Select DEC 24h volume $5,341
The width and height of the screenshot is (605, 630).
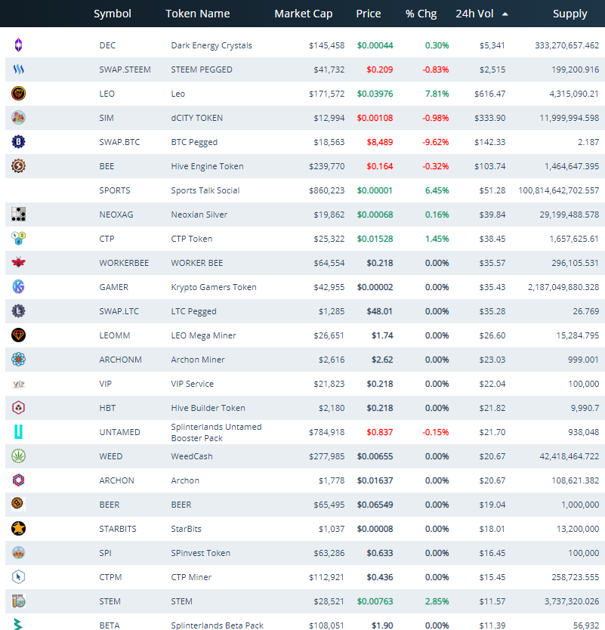coord(492,45)
